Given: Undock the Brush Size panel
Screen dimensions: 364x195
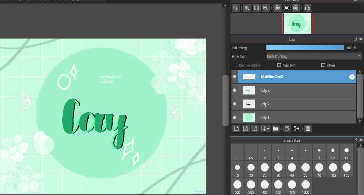Looking at the screenshot, I should click(355, 140).
